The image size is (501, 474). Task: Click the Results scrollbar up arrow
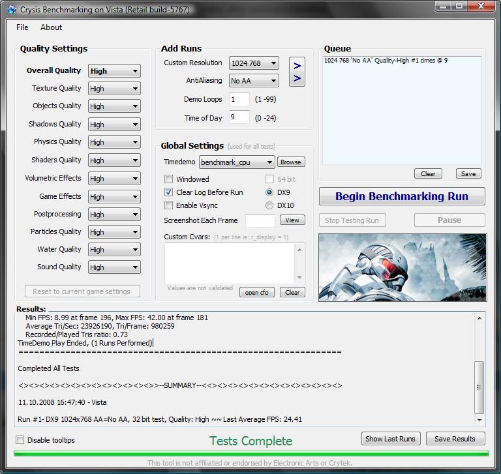click(x=479, y=318)
